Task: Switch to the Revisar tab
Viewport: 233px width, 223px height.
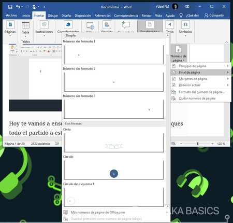Action: 147,16
